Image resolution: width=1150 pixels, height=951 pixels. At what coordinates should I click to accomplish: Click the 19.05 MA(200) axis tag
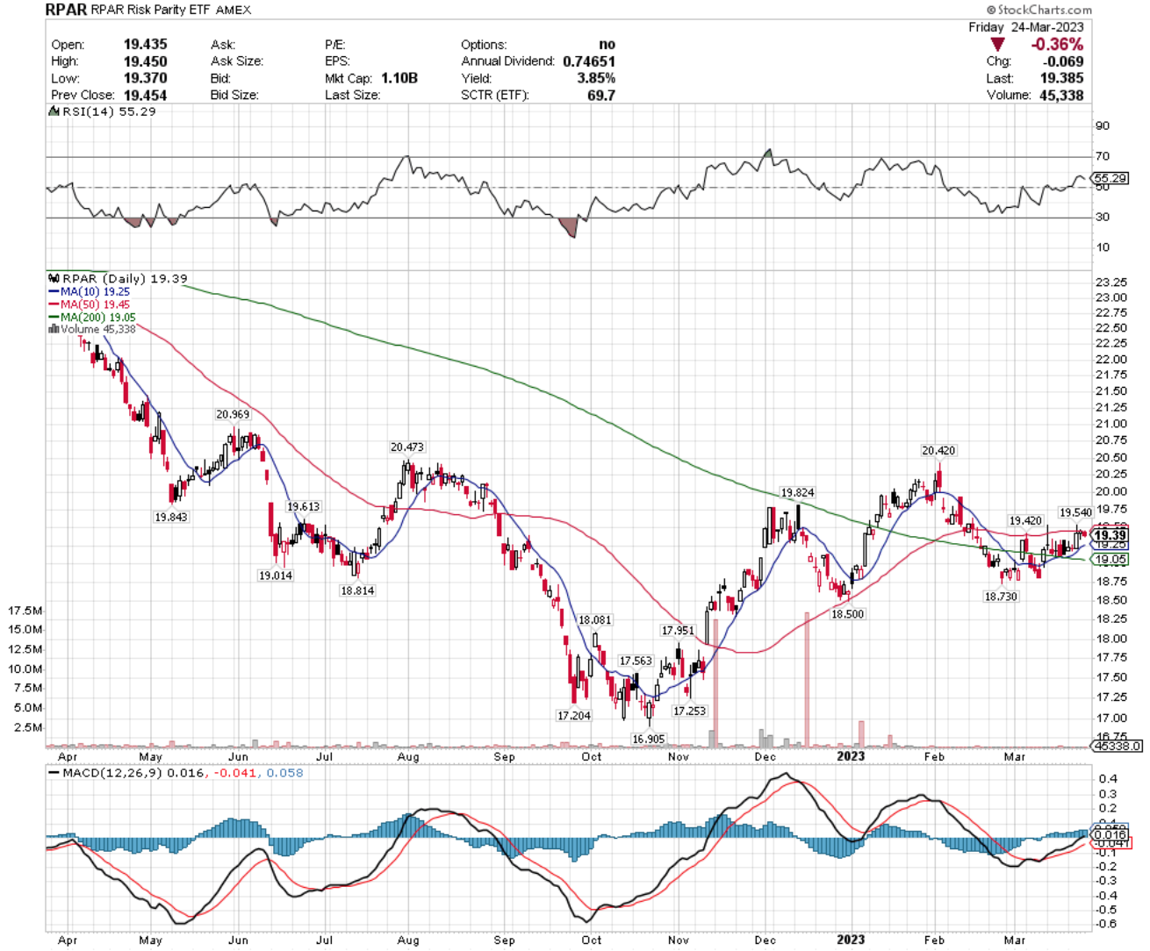[1110, 559]
